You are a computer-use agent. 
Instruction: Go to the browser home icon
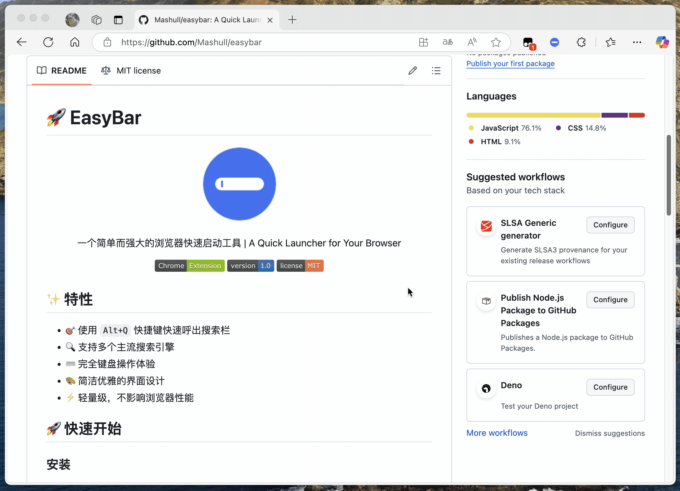coord(75,42)
